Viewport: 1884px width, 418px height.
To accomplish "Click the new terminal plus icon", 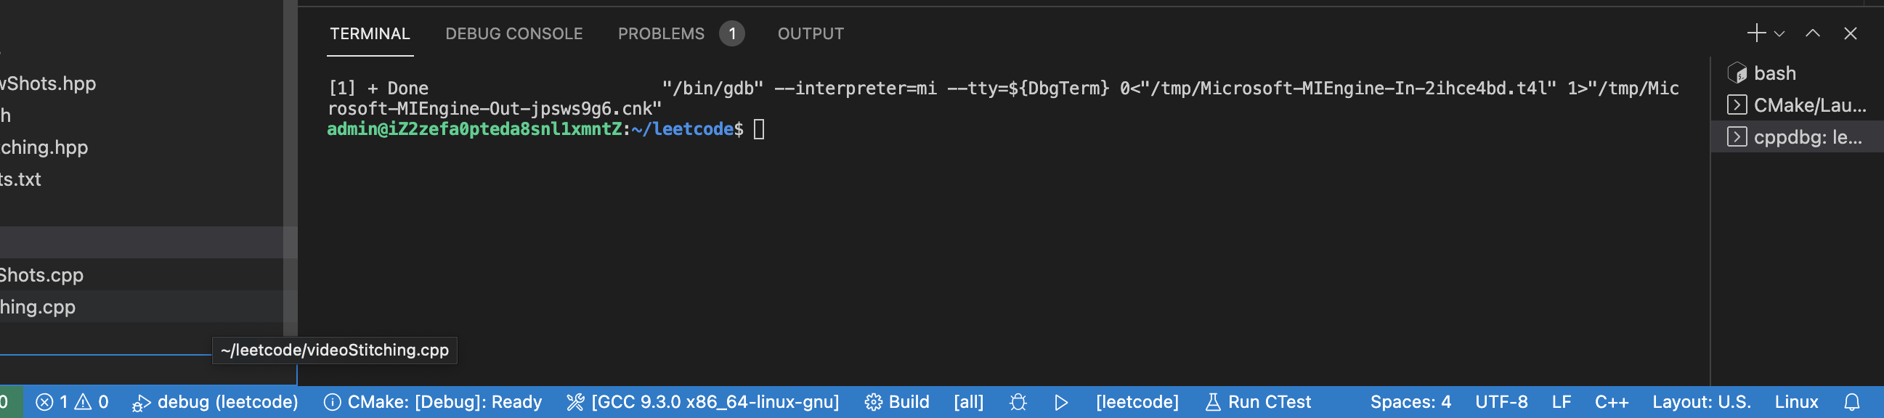I will 1755,33.
